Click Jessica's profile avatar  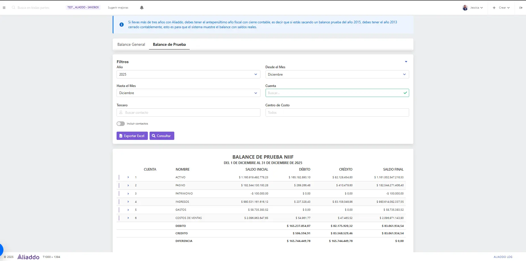465,8
